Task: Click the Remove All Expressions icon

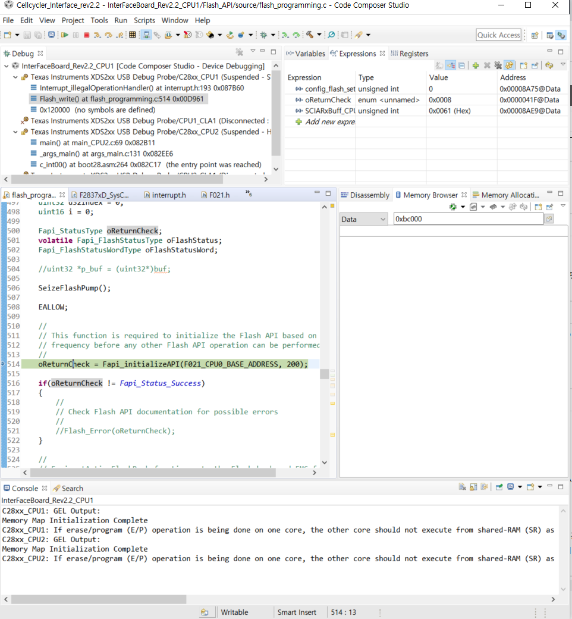Action: tap(498, 65)
